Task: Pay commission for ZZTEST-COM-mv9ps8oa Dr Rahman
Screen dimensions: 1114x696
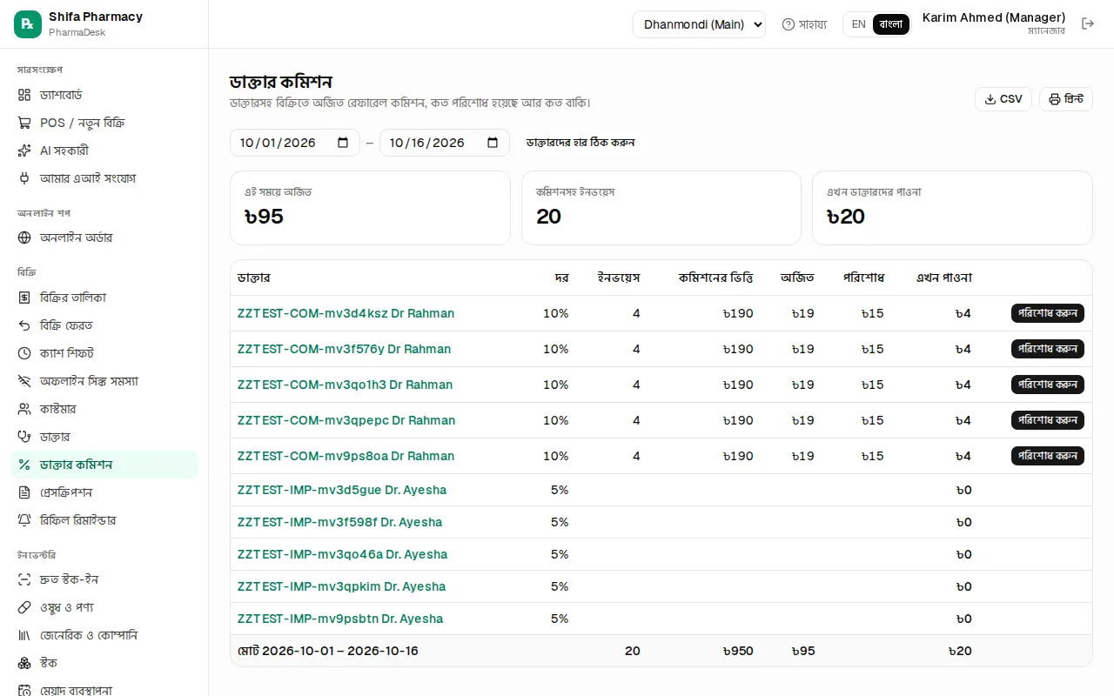Action: pyautogui.click(x=1048, y=456)
